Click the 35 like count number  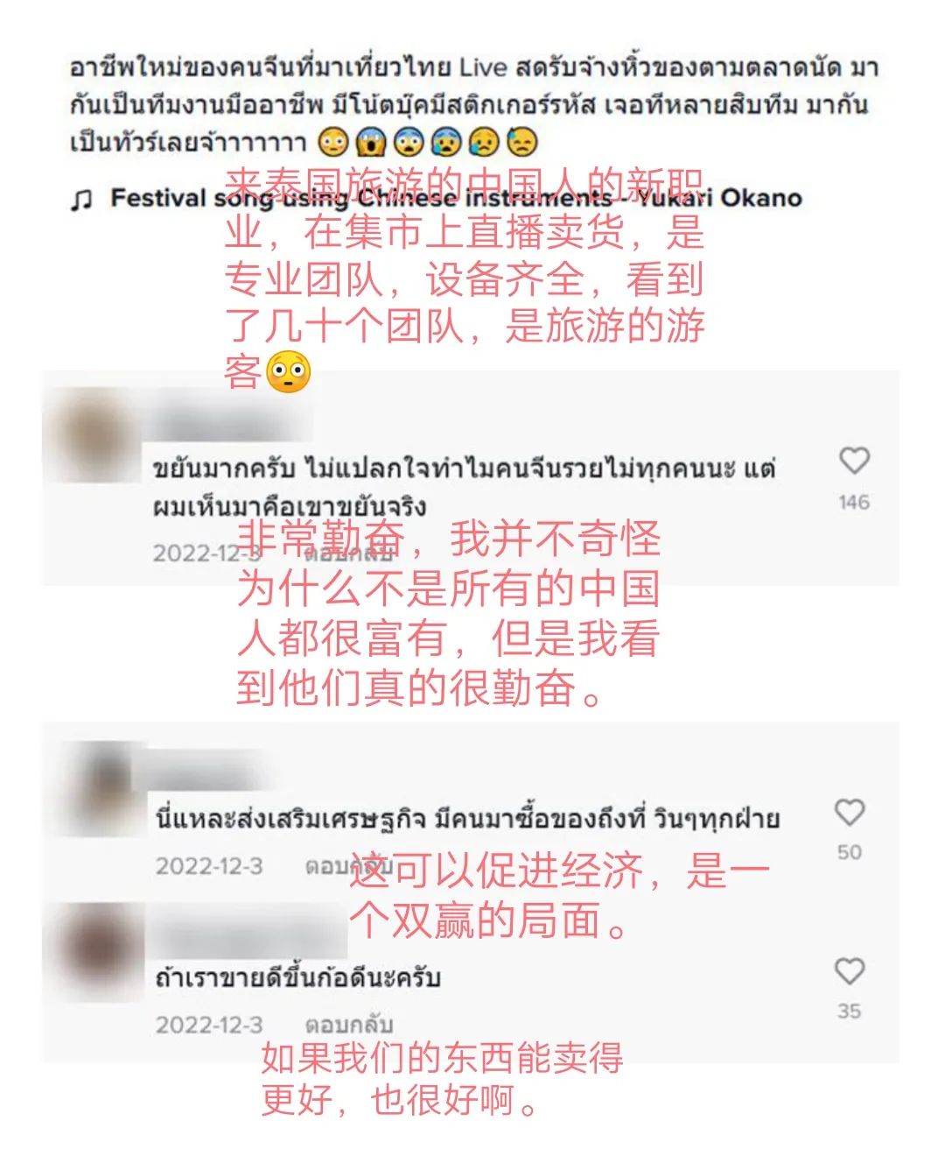pyautogui.click(x=849, y=1011)
